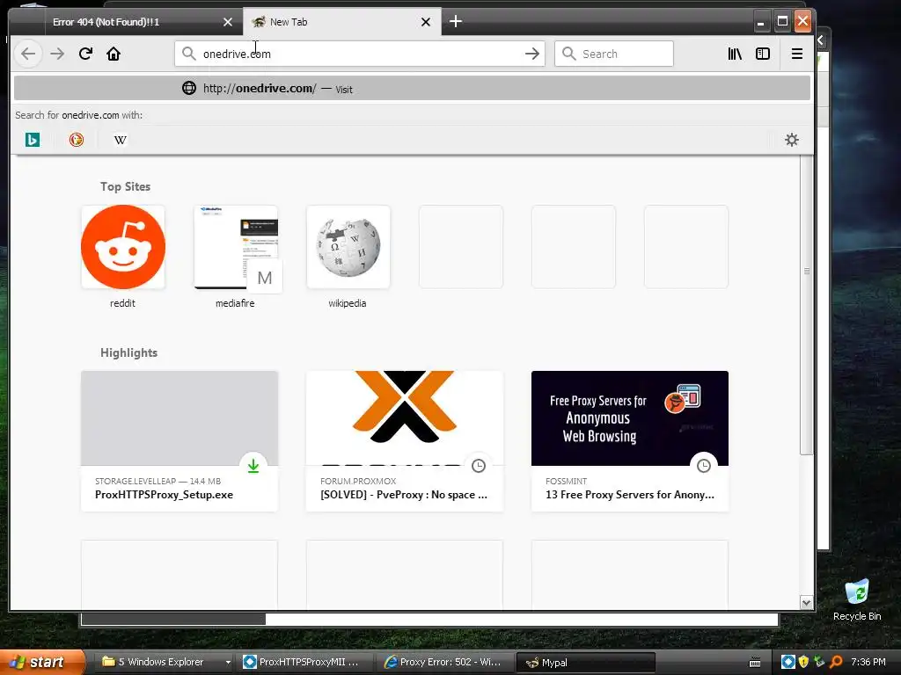Screen dimensions: 901x675
Task: Open the browser home page
Action: tap(114, 54)
